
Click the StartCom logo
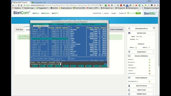click(x=22, y=13)
